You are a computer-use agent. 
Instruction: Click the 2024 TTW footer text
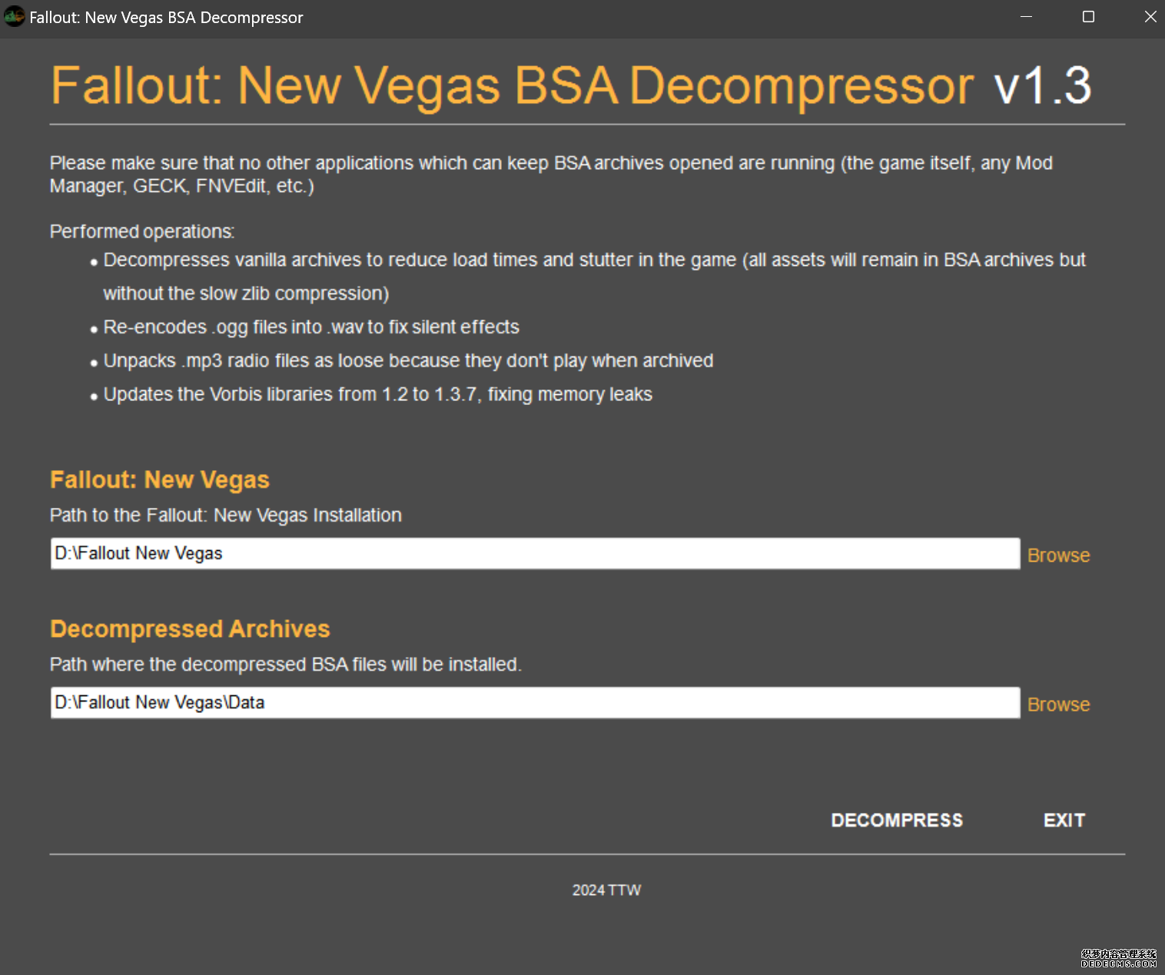coord(606,890)
